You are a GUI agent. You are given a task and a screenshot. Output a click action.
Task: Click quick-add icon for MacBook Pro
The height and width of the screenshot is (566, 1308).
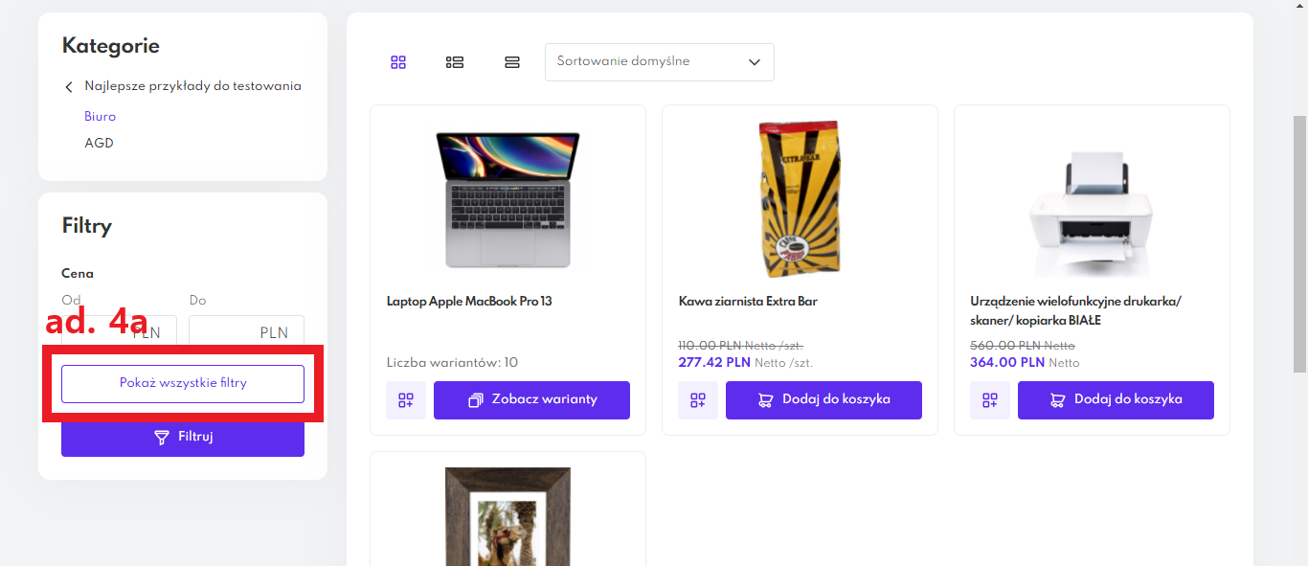(x=406, y=400)
